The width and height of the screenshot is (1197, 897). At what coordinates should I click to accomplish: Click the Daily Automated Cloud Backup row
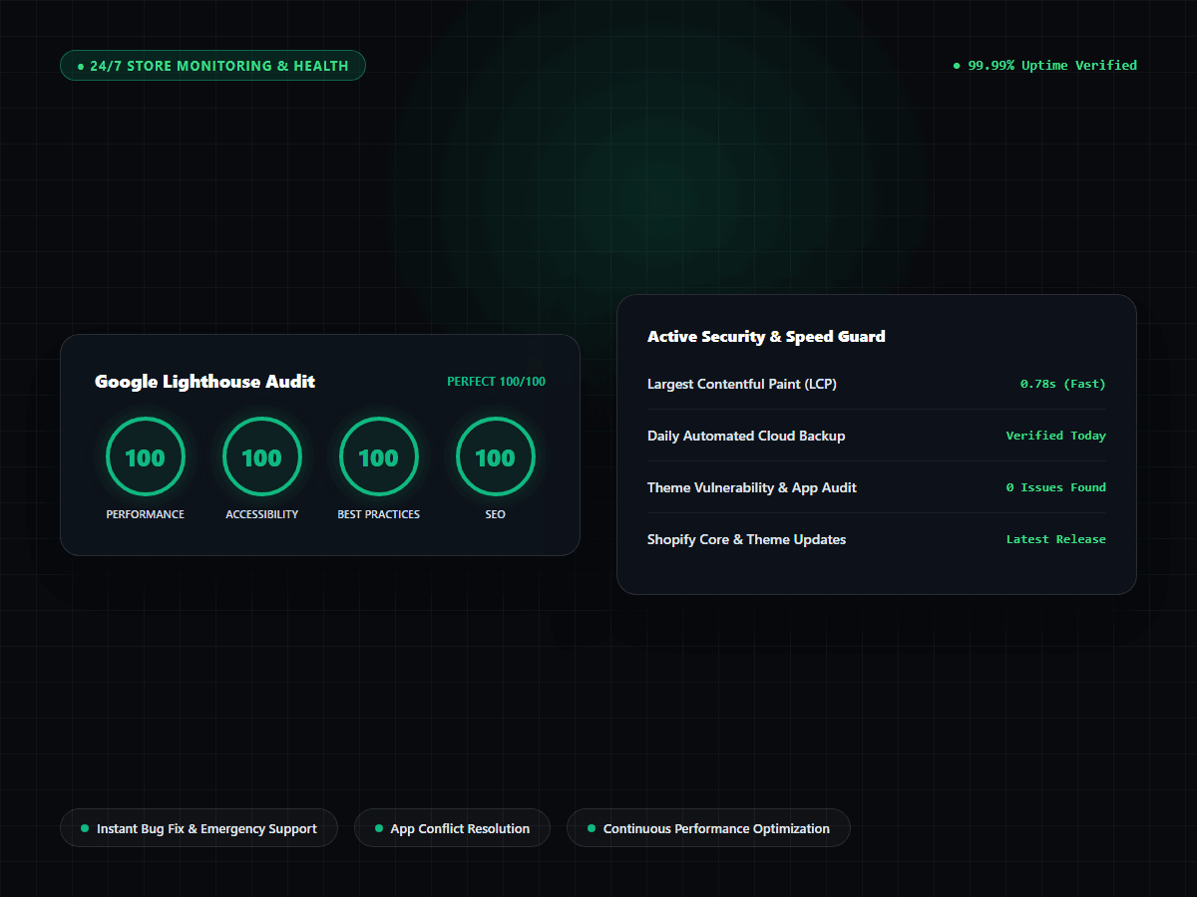click(x=877, y=436)
